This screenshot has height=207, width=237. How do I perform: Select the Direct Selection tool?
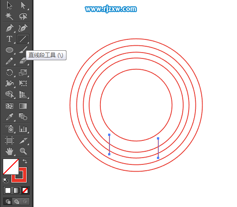(23, 5)
